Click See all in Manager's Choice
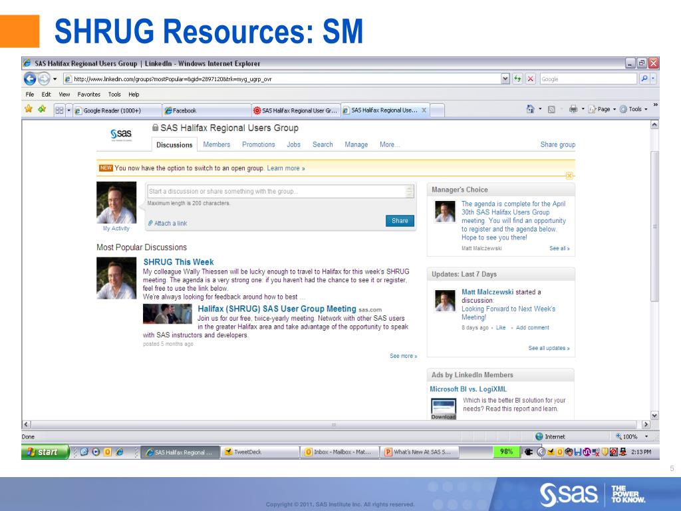Screen dimensions: 681x511 pyautogui.click(x=559, y=248)
